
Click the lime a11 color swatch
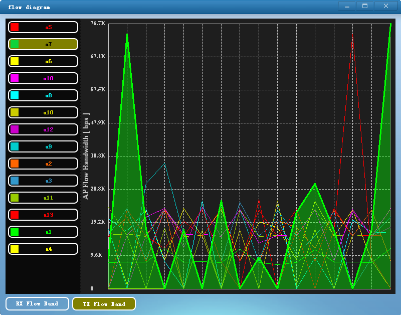(x=15, y=198)
